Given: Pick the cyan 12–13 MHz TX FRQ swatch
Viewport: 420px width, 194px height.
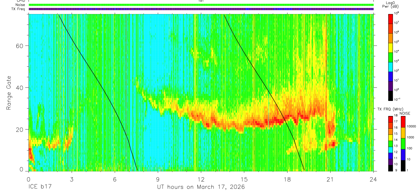Looking at the screenshot, I should (x=391, y=150).
